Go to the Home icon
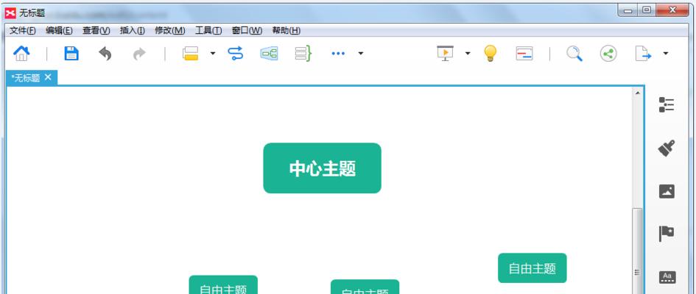 21,53
